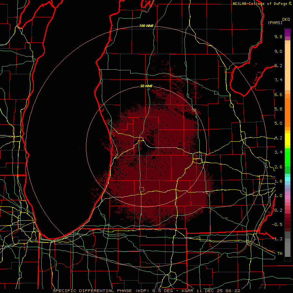293x293 pixels.
Task: Pick the purple band of the color bar
Action: tap(287, 33)
